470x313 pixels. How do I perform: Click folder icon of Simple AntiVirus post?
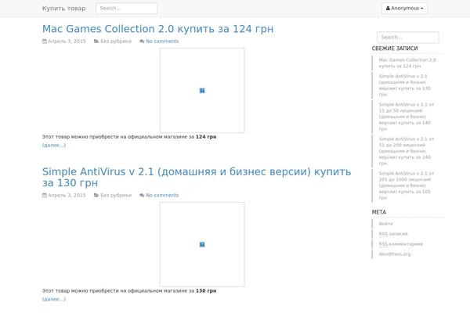(x=96, y=195)
